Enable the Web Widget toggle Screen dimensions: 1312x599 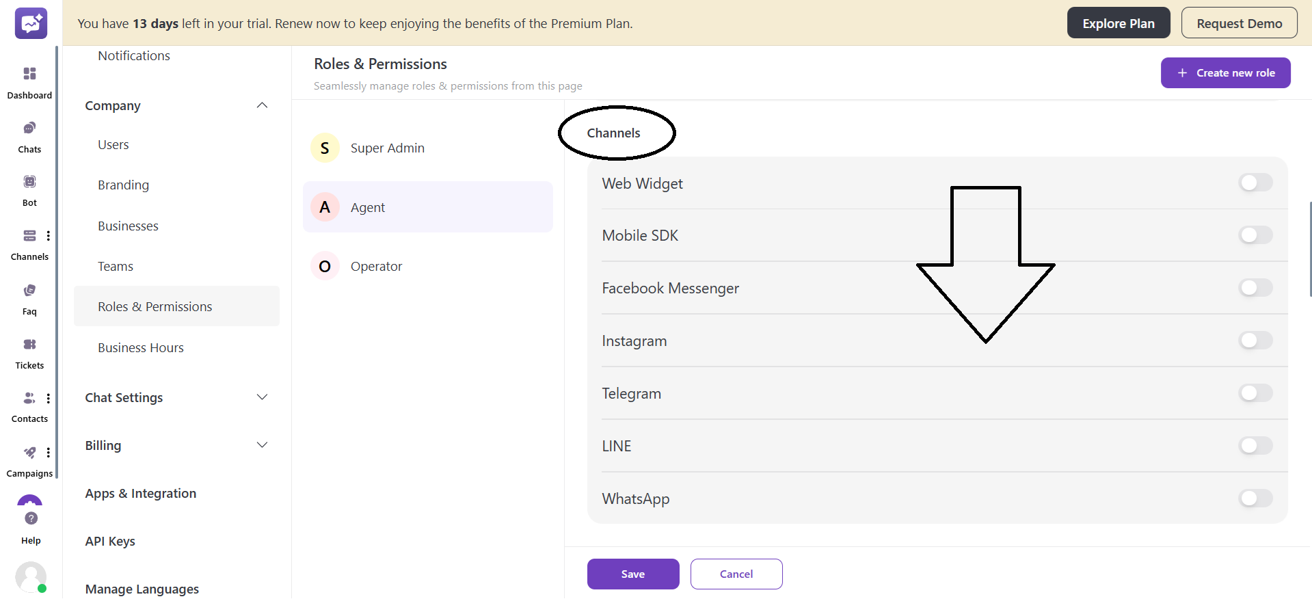tap(1255, 183)
